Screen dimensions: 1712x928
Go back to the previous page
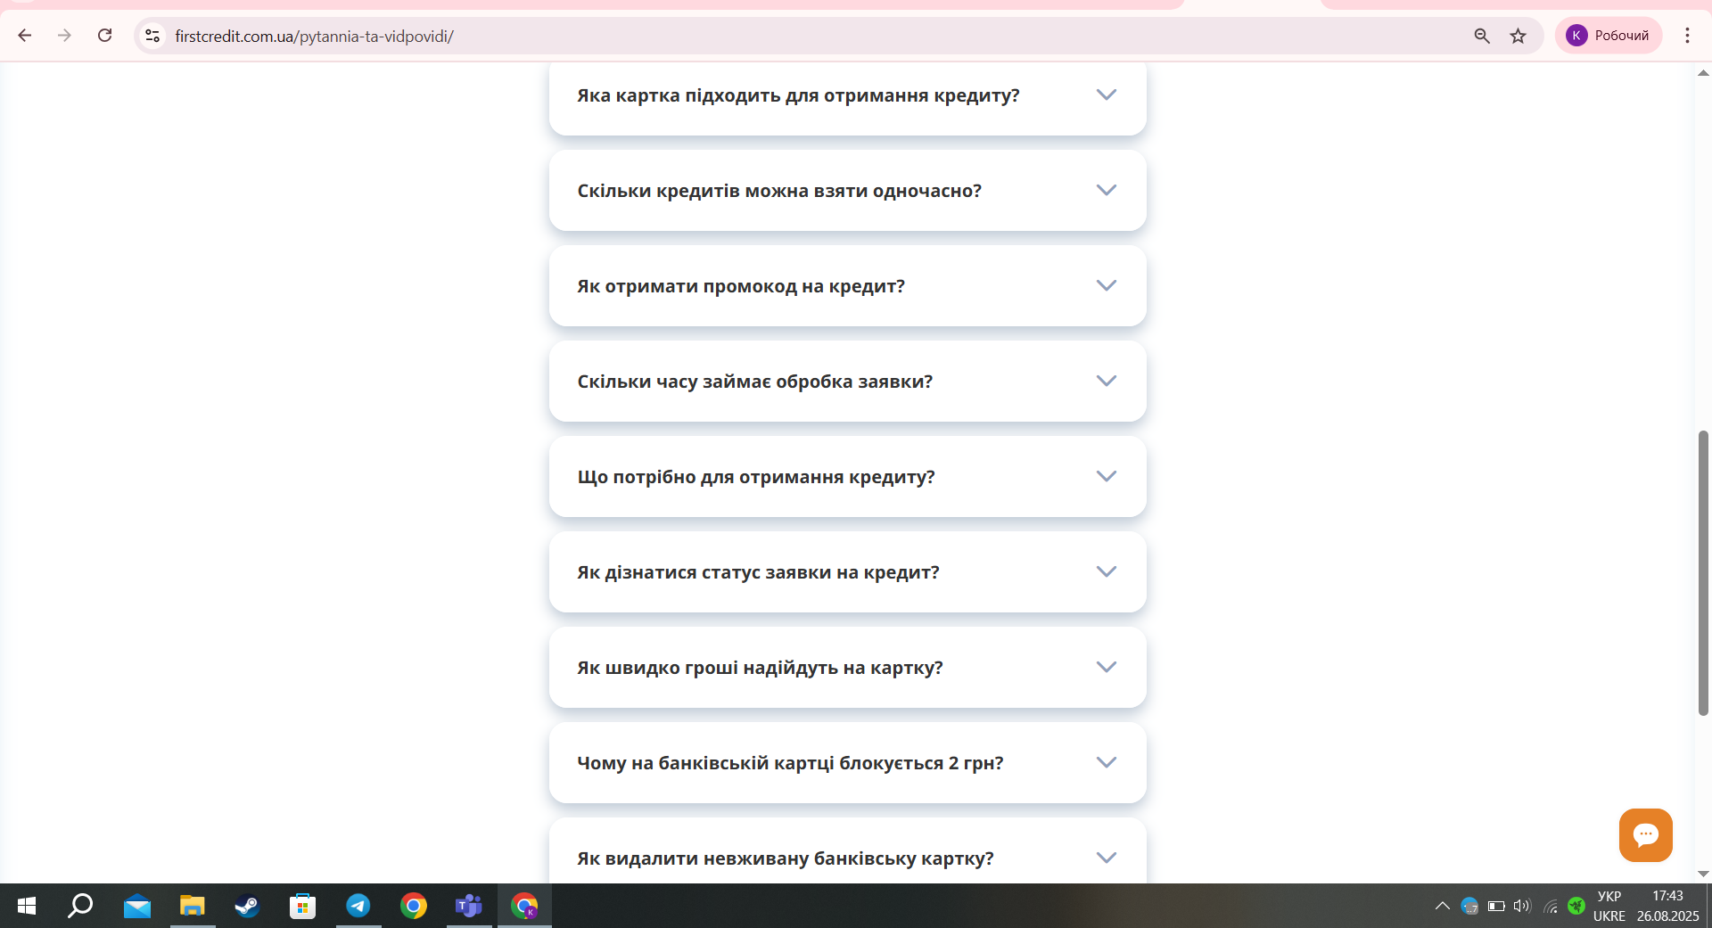click(25, 36)
